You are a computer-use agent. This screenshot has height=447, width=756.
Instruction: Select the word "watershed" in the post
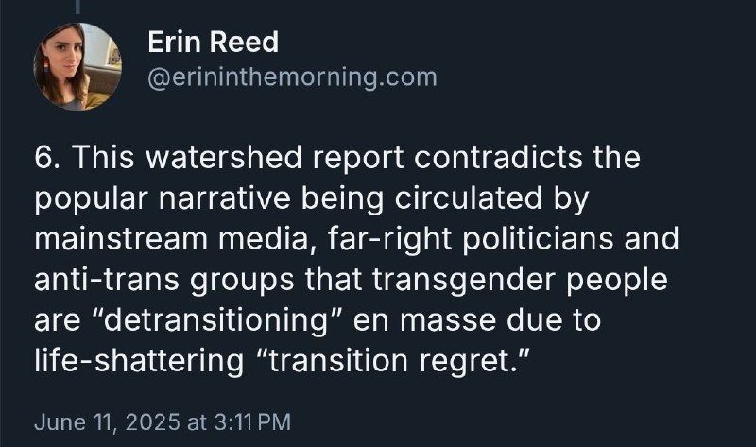223,158
